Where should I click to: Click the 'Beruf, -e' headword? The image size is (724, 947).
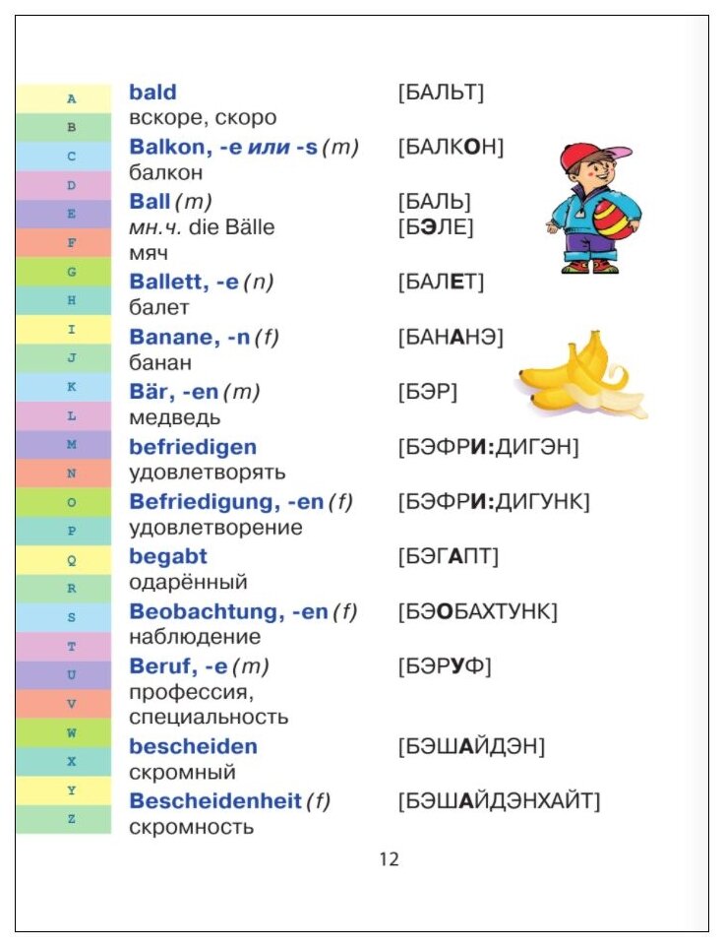coord(178,666)
